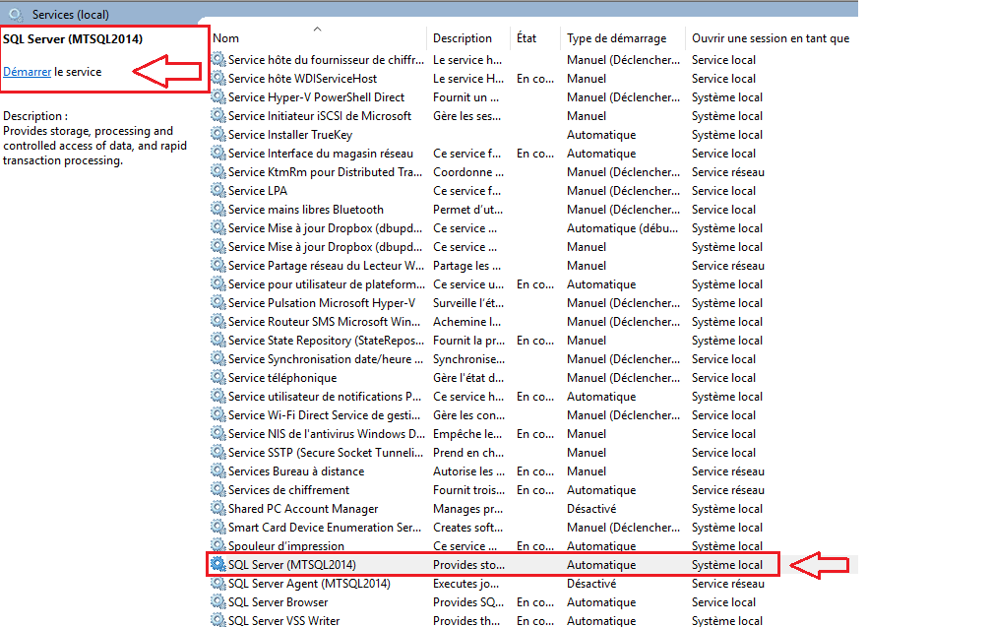Click Désactivé cell of SQL Server Agent row

click(591, 584)
